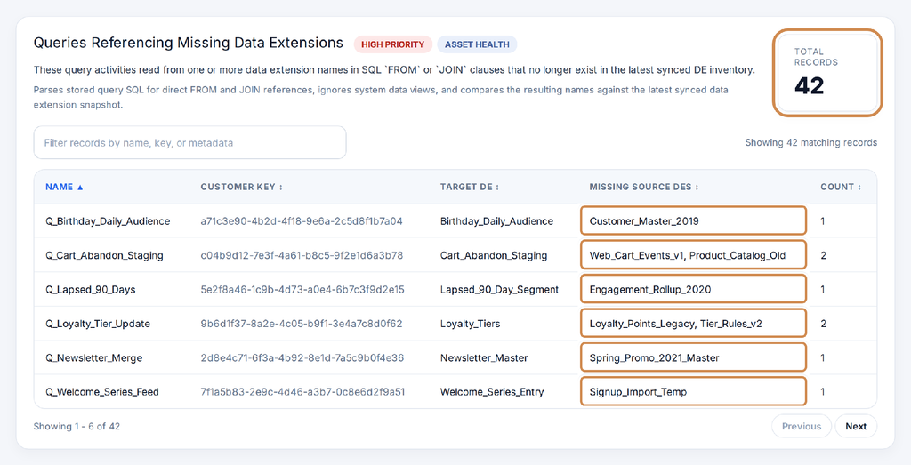Open the Total Records 42 card

[827, 73]
